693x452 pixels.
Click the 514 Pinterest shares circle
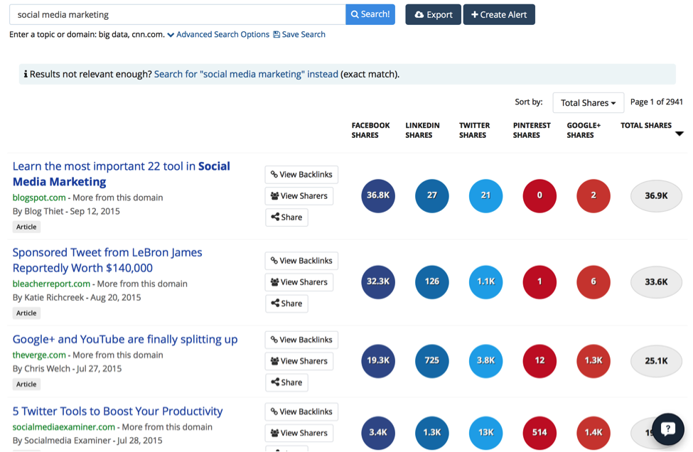539,432
